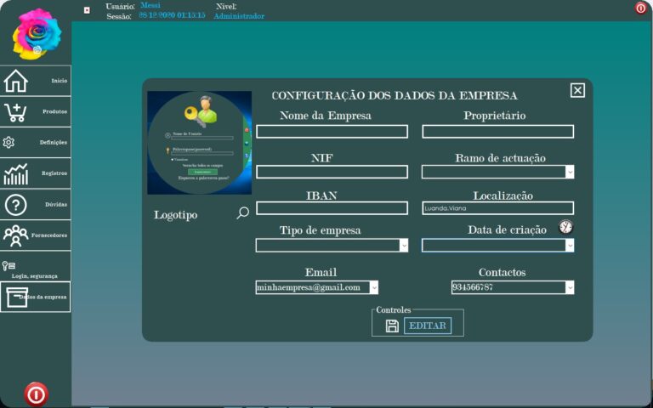This screenshot has width=653, height=408.
Task: Open the Produtos menu item
Action: tap(36, 111)
